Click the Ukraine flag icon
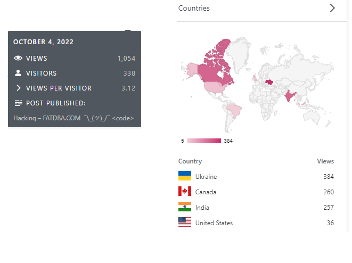Screen dimensions: 352x263 185,176
